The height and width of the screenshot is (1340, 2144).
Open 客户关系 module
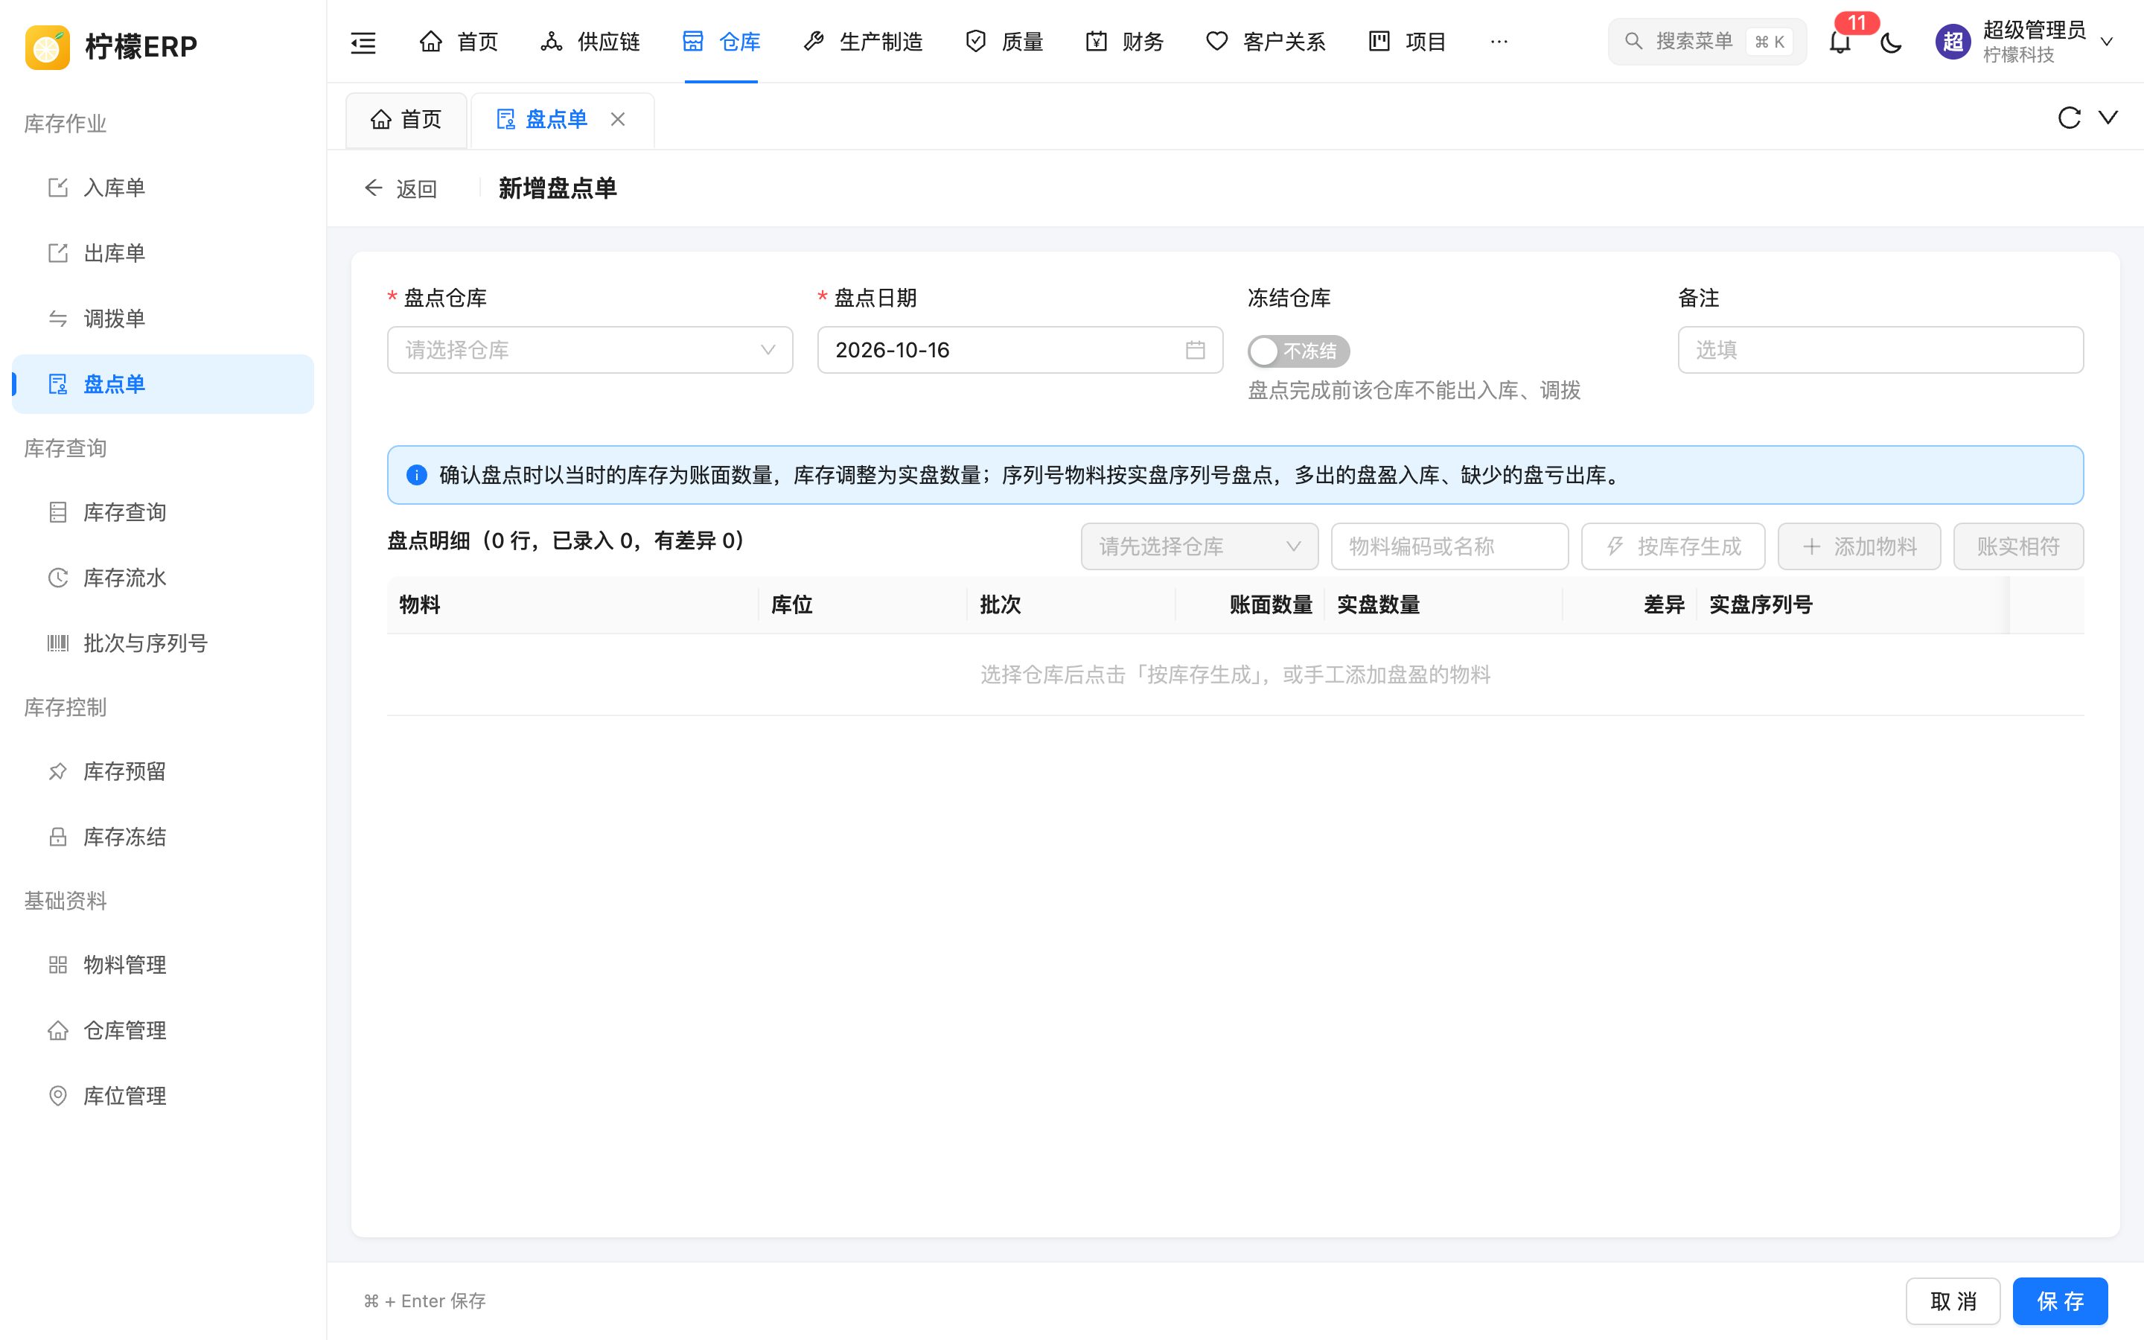tap(1265, 42)
